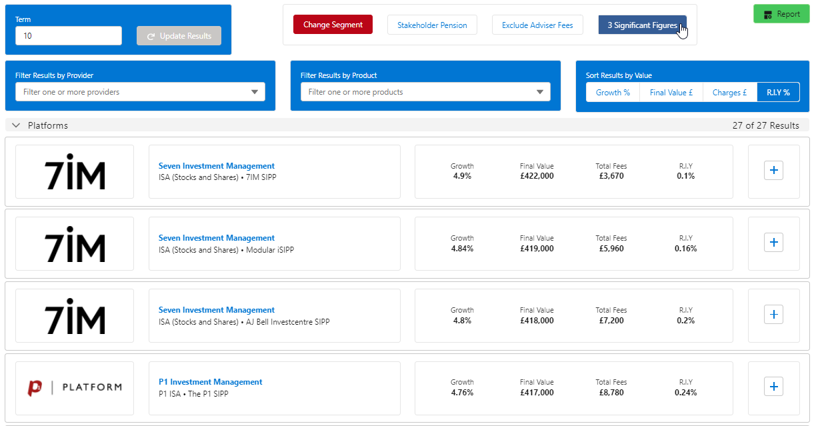The height and width of the screenshot is (426, 814).
Task: Click the 'ISA (Stocks and Shares) • 7IM SIPP' text
Action: pos(217,178)
